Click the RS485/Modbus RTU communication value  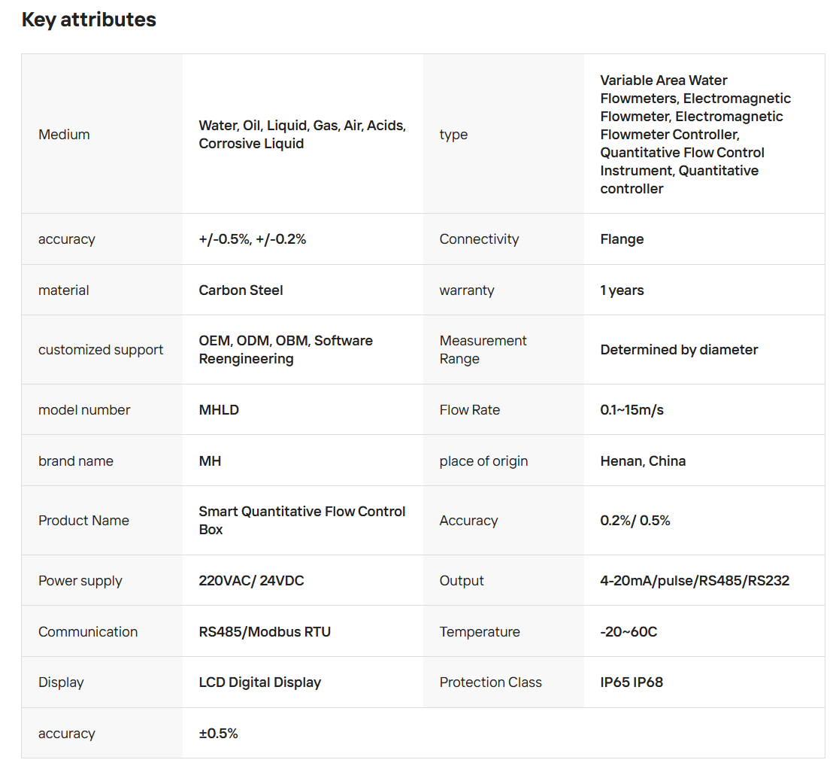coord(265,632)
